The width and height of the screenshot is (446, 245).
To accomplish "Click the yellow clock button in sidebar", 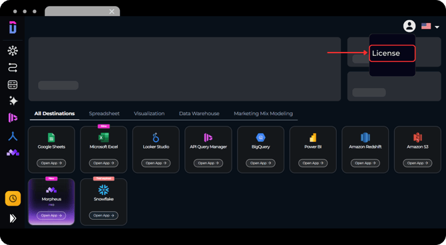I will point(13,198).
